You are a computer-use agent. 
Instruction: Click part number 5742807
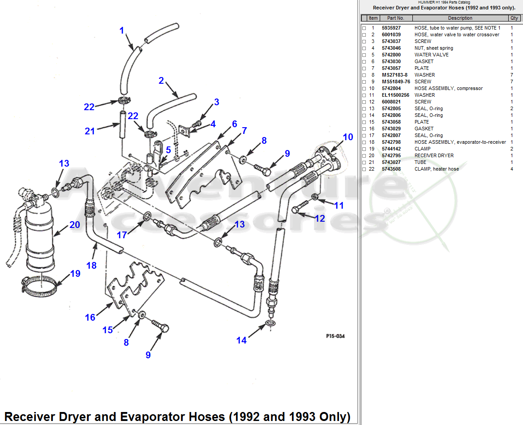391,135
